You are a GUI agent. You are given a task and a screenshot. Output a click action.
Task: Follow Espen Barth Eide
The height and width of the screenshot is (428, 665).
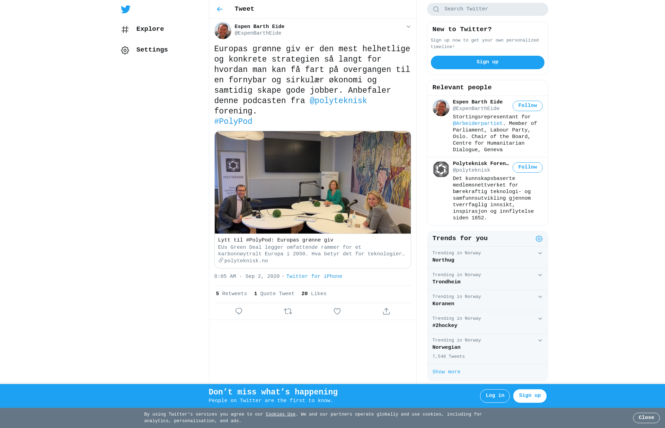[527, 106]
